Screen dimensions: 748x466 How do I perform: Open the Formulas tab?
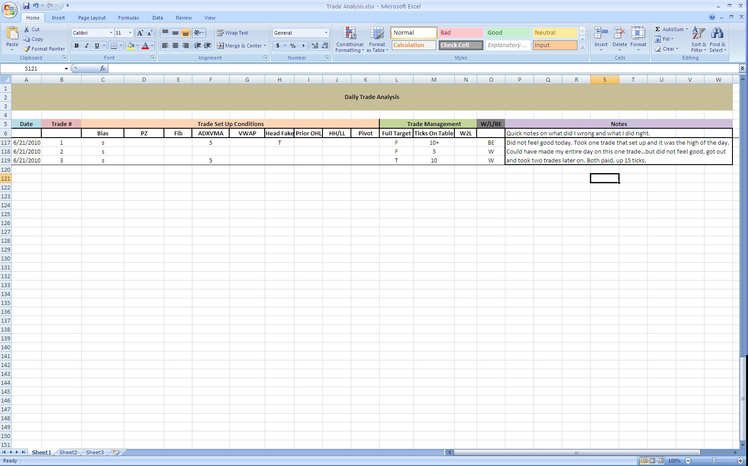pyautogui.click(x=128, y=18)
